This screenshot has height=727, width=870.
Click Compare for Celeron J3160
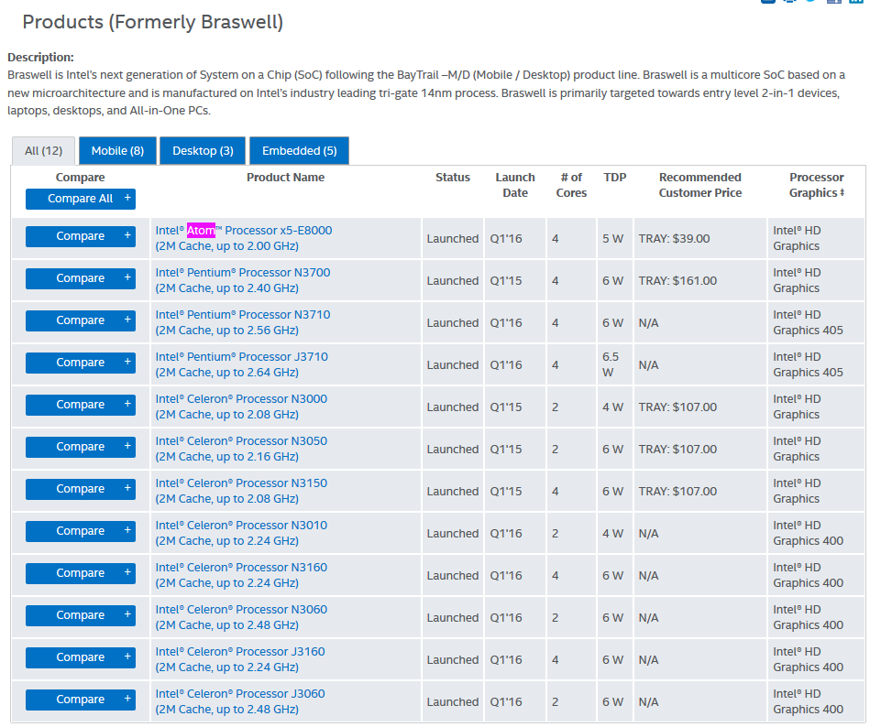(81, 657)
